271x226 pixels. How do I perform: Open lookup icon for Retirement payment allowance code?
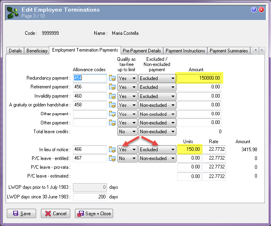(112, 87)
